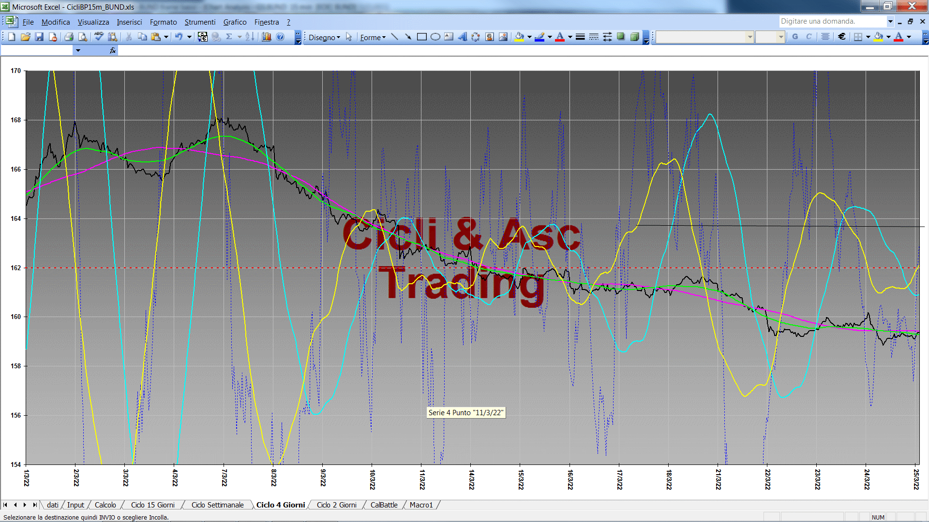Image resolution: width=929 pixels, height=522 pixels.
Task: Open undo history dropdown arrow
Action: pos(189,37)
